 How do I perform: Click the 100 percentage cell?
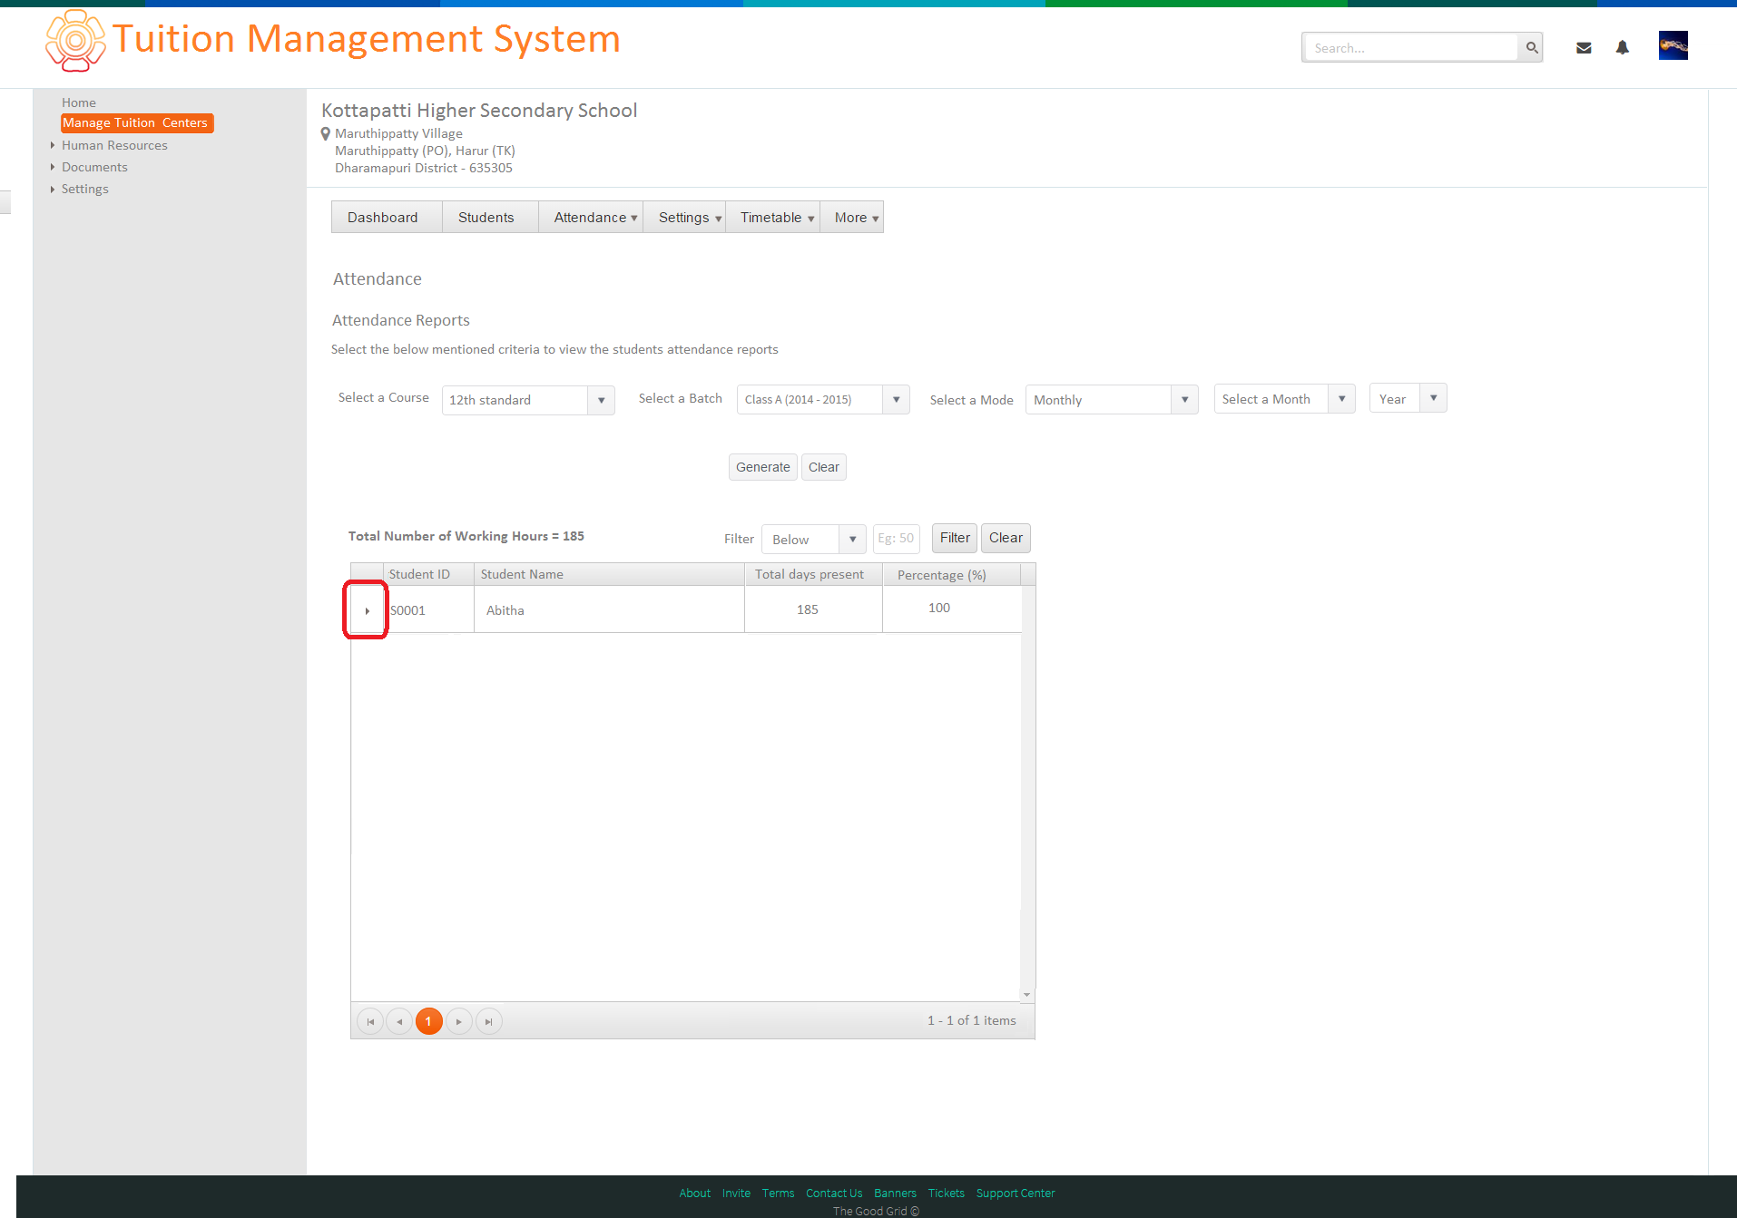(x=952, y=609)
